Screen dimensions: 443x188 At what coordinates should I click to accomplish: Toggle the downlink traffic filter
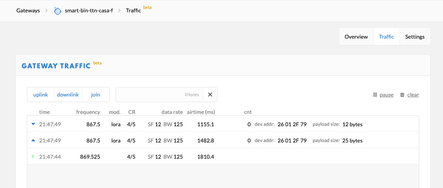[x=68, y=95]
